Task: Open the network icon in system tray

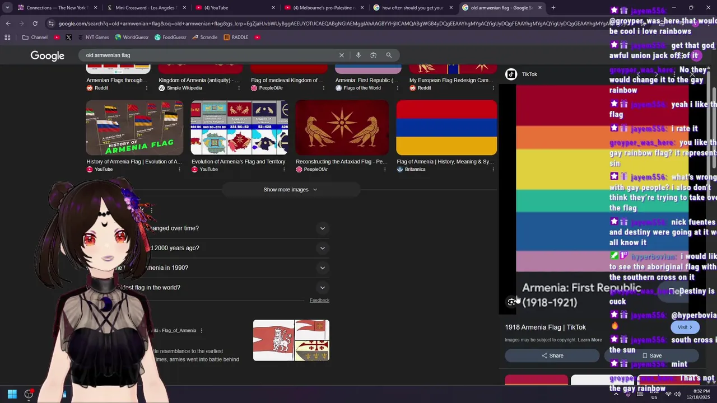Action: click(x=668, y=394)
